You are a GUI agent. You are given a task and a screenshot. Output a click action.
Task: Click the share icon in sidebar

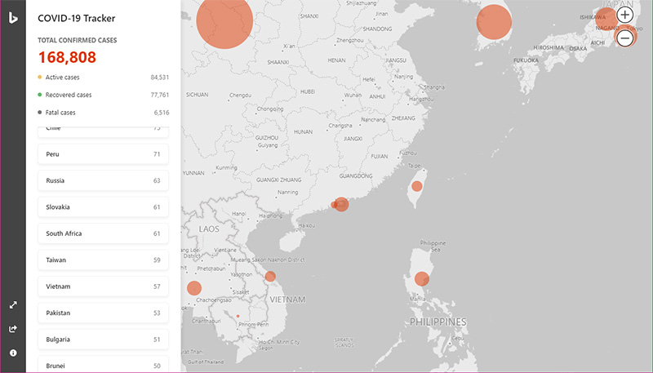point(13,329)
